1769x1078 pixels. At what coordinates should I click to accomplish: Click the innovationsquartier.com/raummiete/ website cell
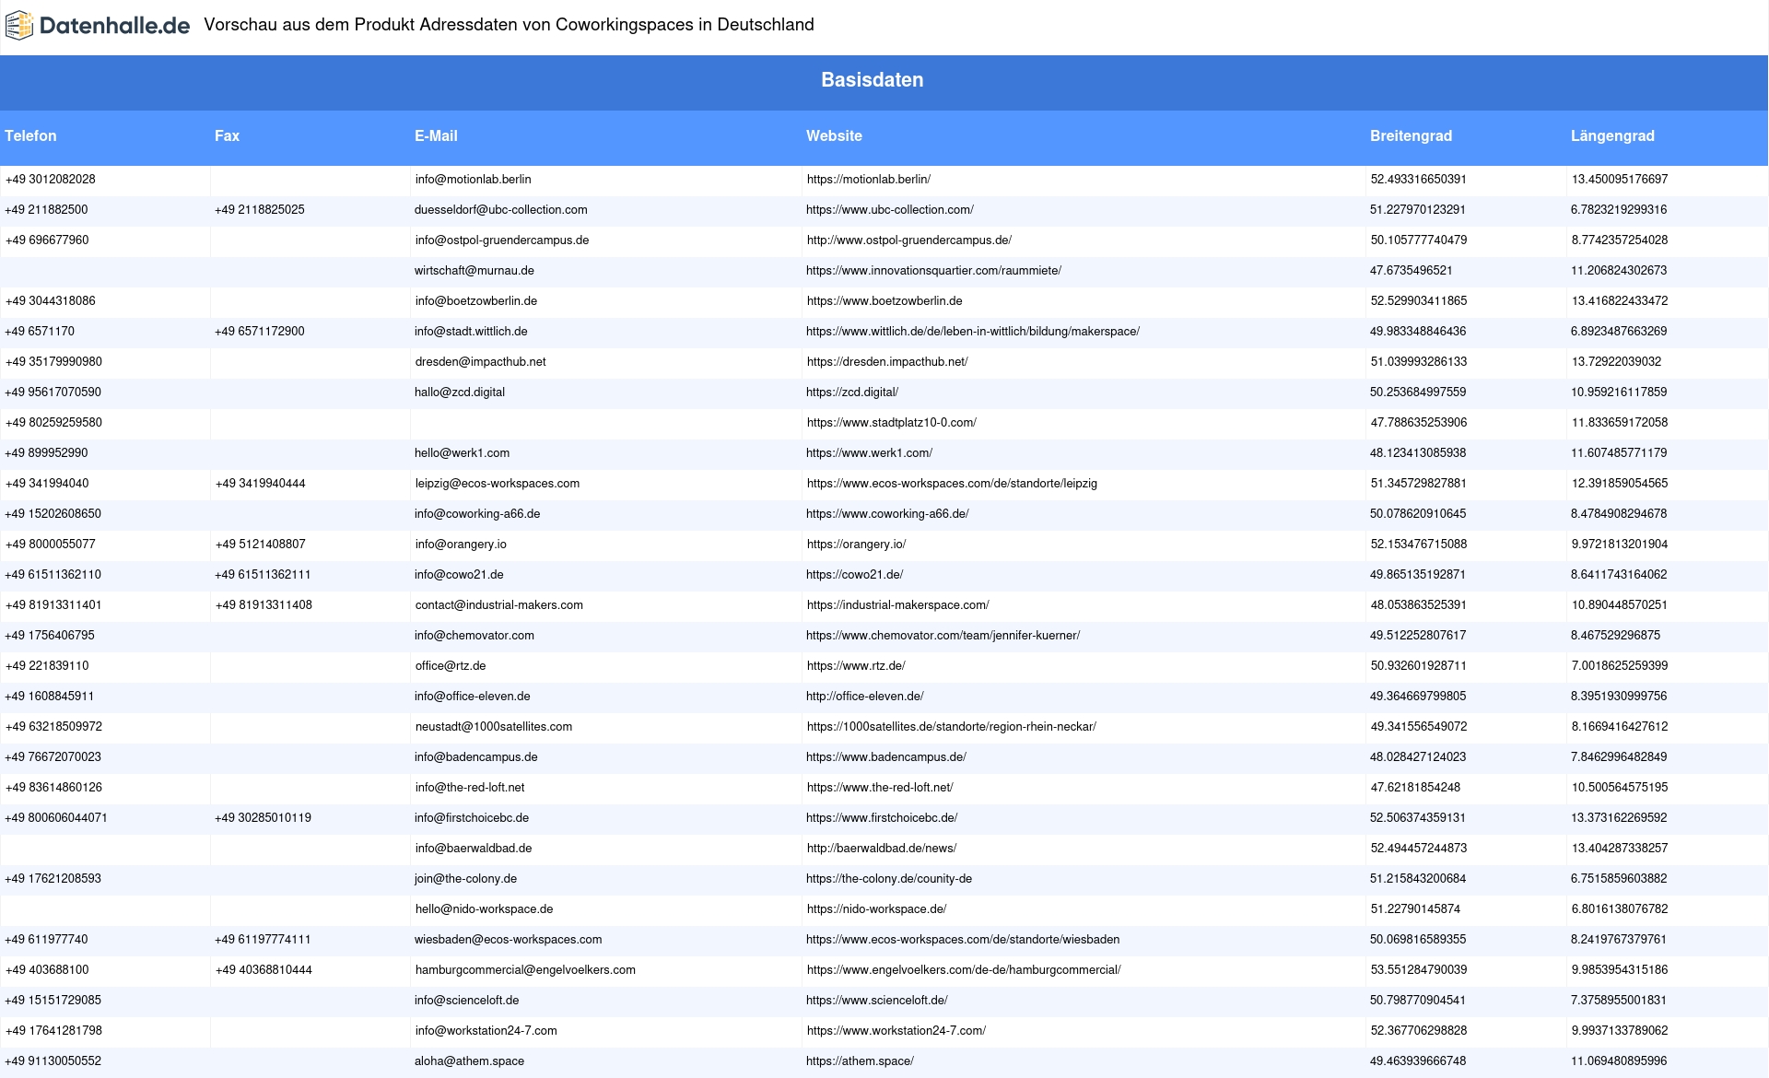point(933,271)
